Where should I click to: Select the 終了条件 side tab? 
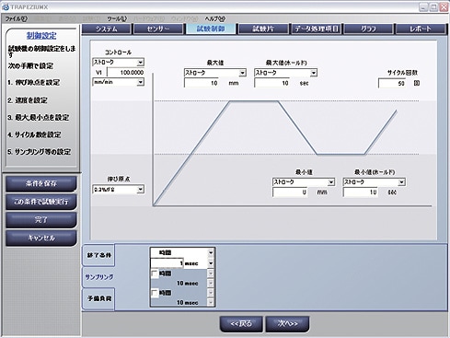[x=98, y=255]
